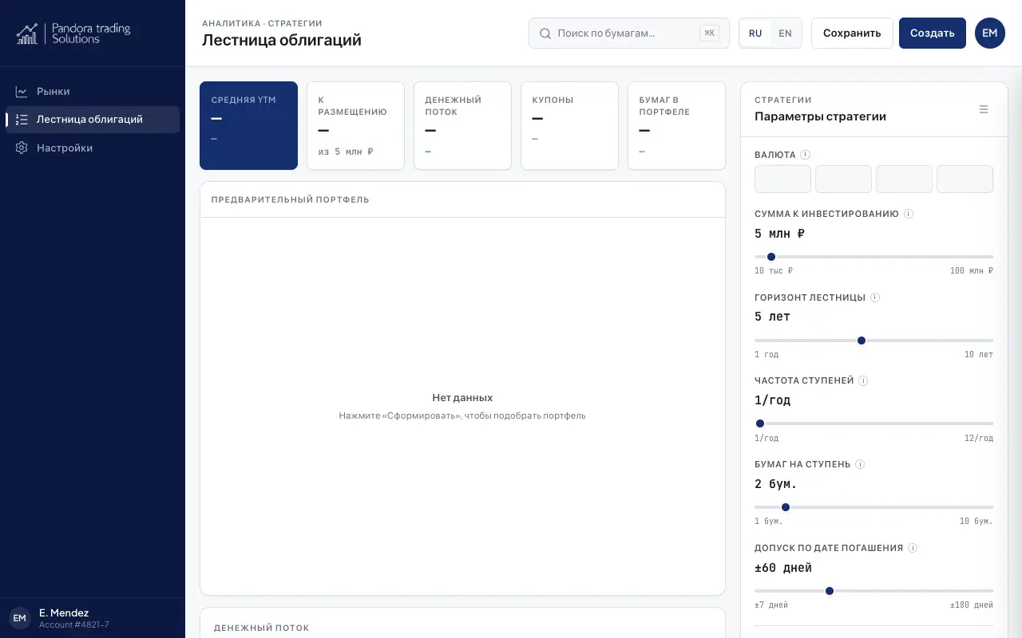Click the 12/год slider maximum label
1022x638 pixels.
tap(979, 439)
